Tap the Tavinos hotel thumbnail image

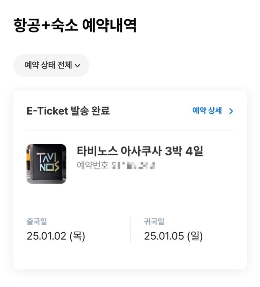click(x=46, y=164)
